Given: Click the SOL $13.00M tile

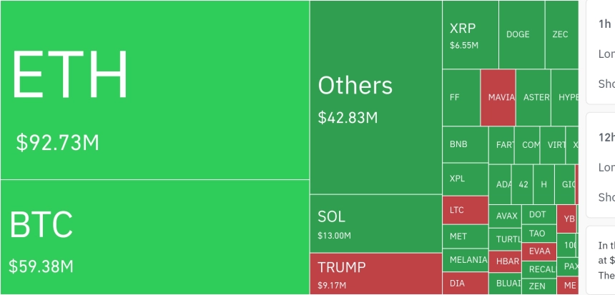Looking at the screenshot, I should tap(375, 224).
